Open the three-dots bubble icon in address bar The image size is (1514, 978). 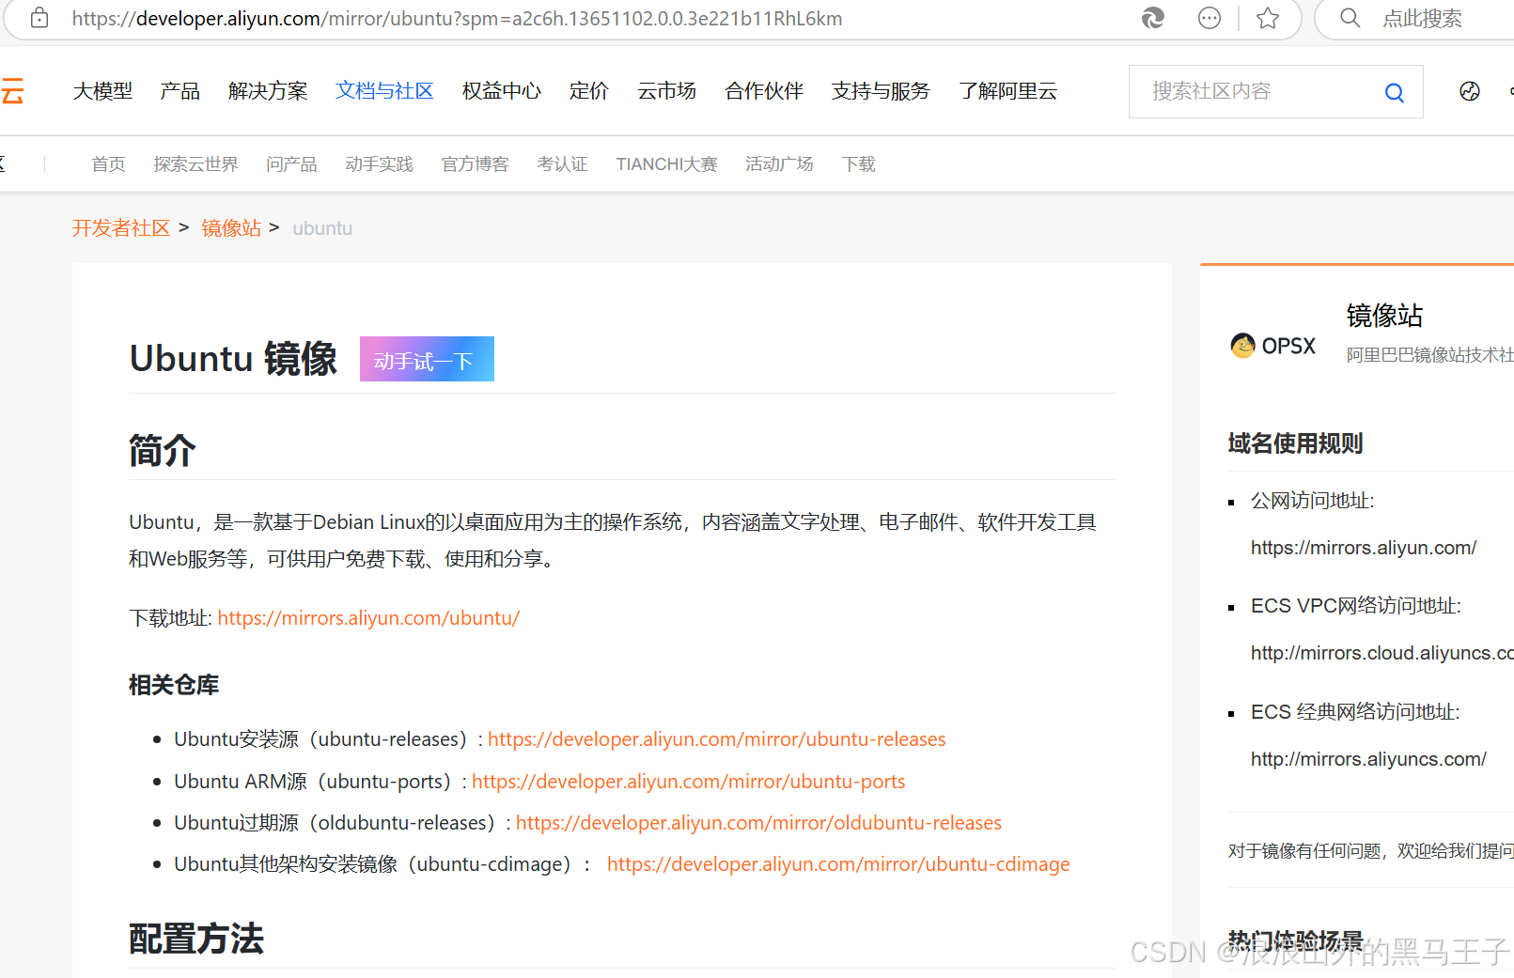click(x=1210, y=18)
